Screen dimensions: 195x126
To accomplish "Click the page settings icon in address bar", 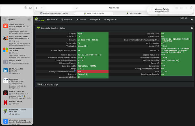I will tap(77, 8).
